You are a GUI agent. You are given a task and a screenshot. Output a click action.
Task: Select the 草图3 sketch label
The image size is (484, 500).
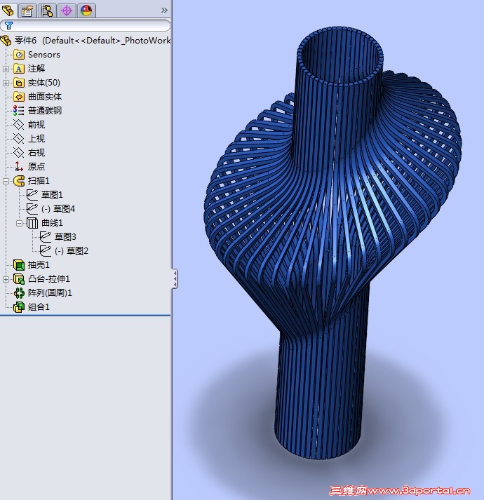pyautogui.click(x=65, y=237)
